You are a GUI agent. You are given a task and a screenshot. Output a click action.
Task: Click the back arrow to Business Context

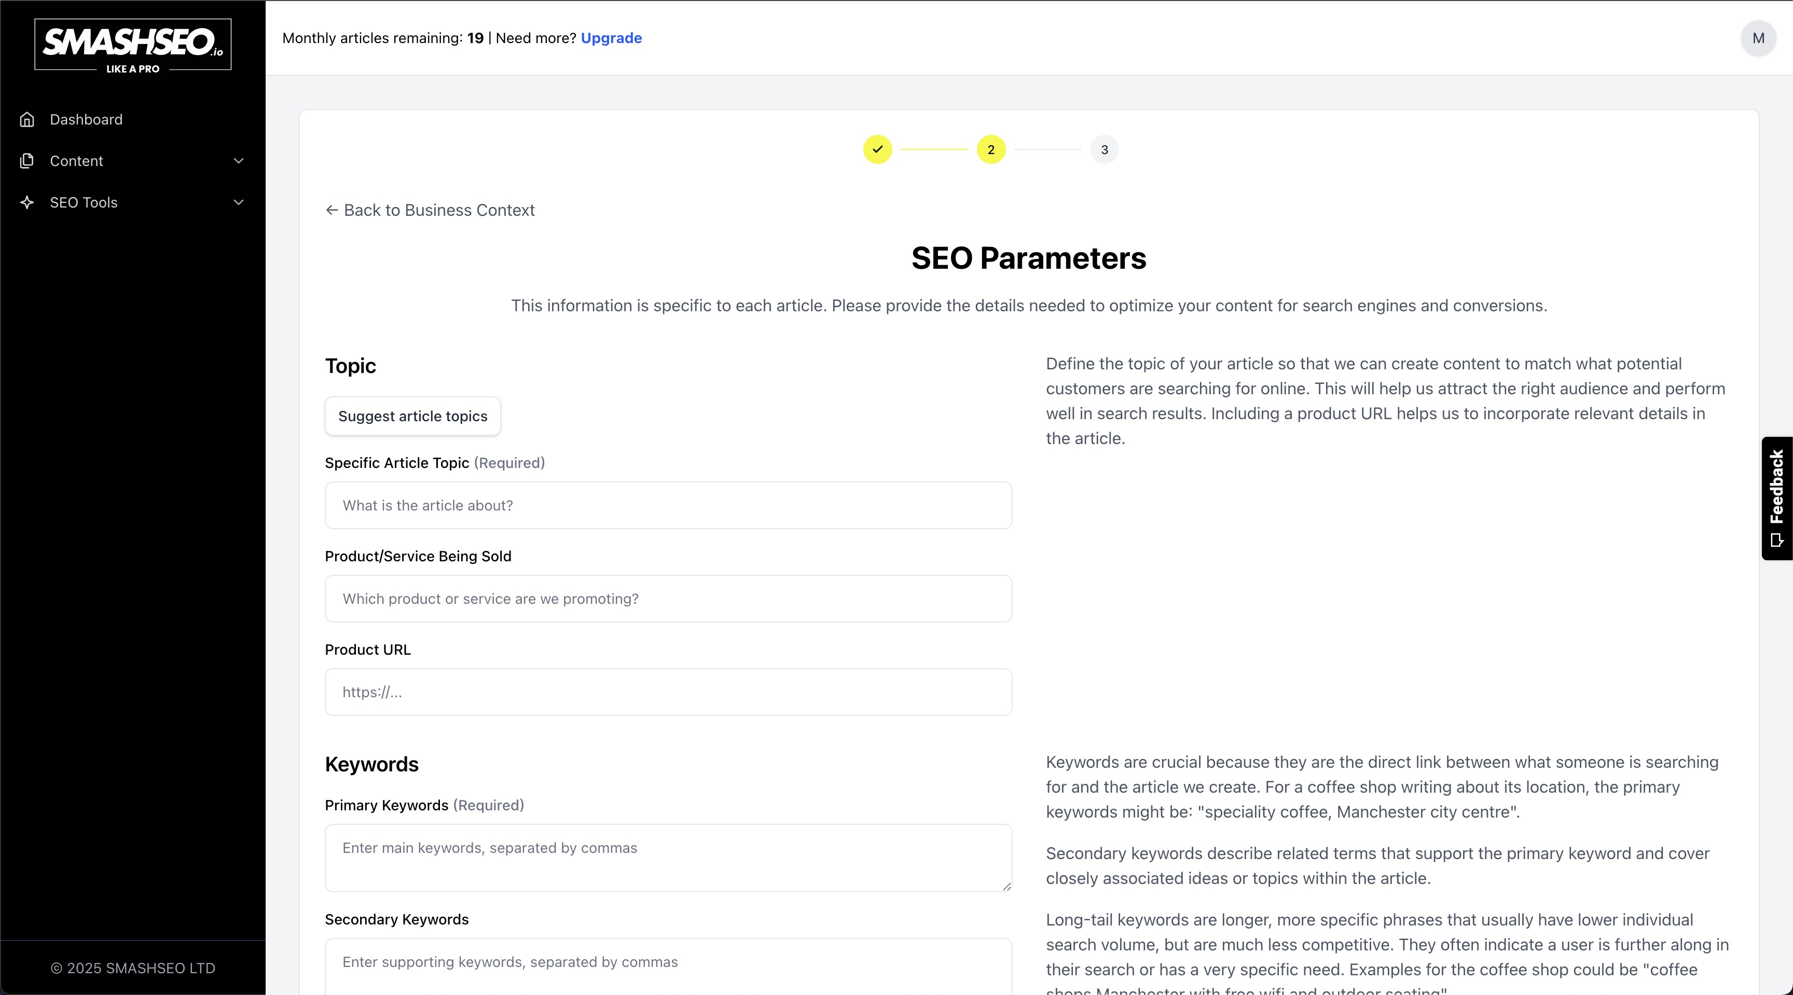pyautogui.click(x=332, y=210)
